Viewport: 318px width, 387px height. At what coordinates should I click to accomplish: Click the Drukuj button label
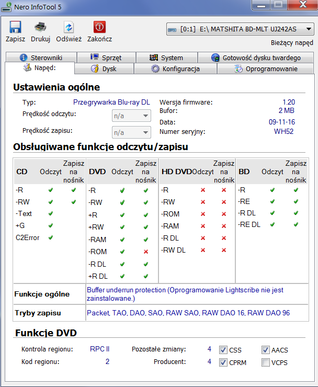tap(40, 39)
